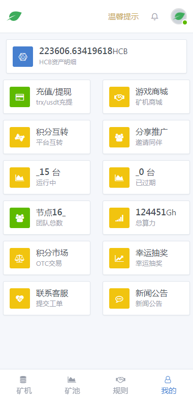Open the 幸运抽奖 lottery card
The height and width of the screenshot is (400, 193).
pos(146,258)
